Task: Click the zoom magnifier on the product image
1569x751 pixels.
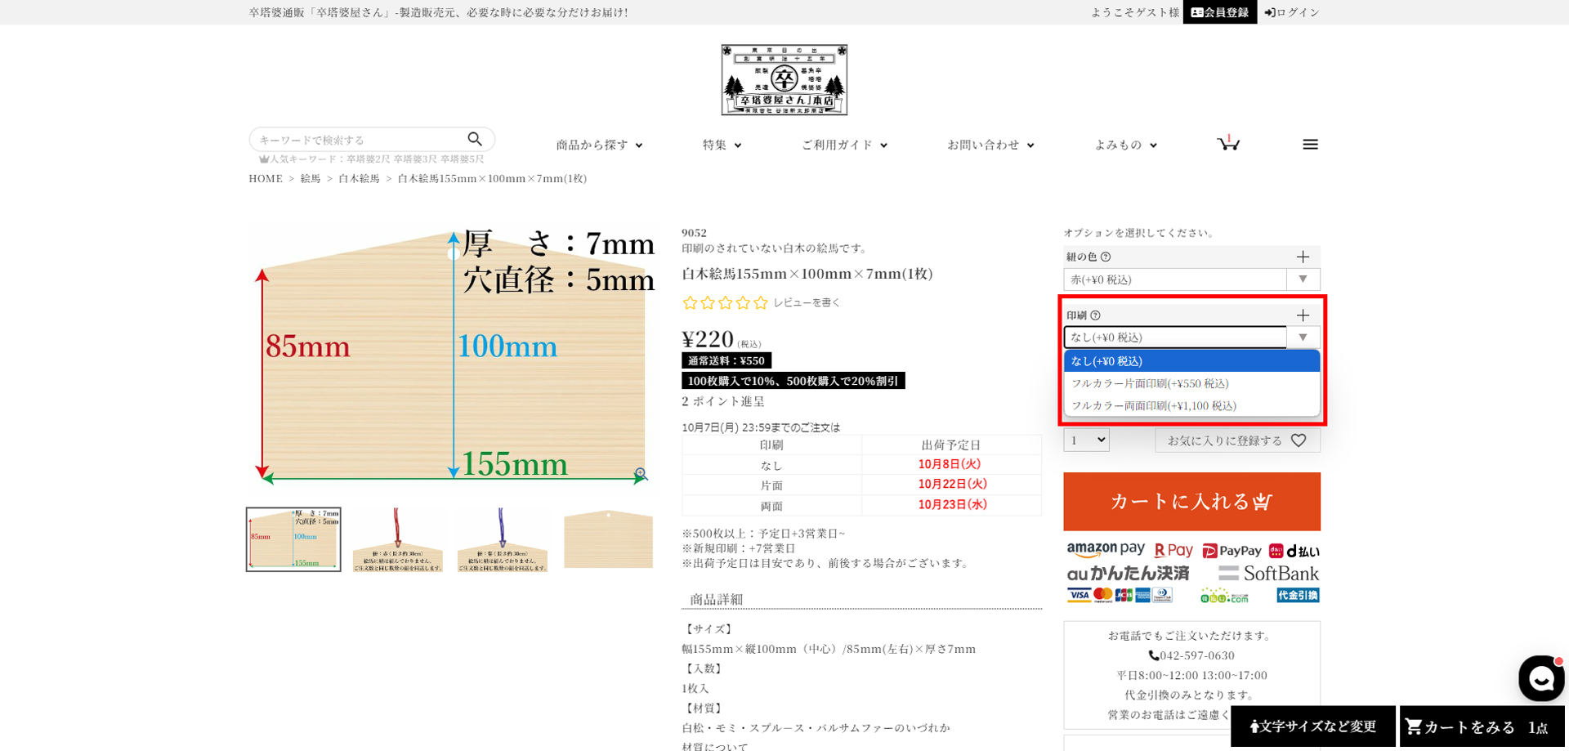Action: (641, 472)
